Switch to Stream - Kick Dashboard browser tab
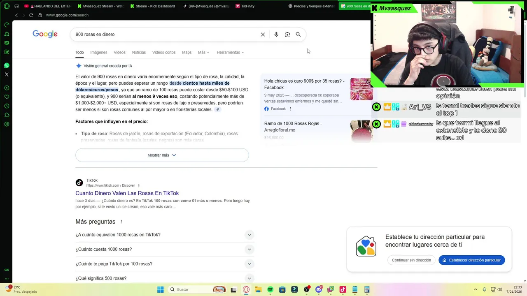This screenshot has width=527, height=296. (x=153, y=6)
